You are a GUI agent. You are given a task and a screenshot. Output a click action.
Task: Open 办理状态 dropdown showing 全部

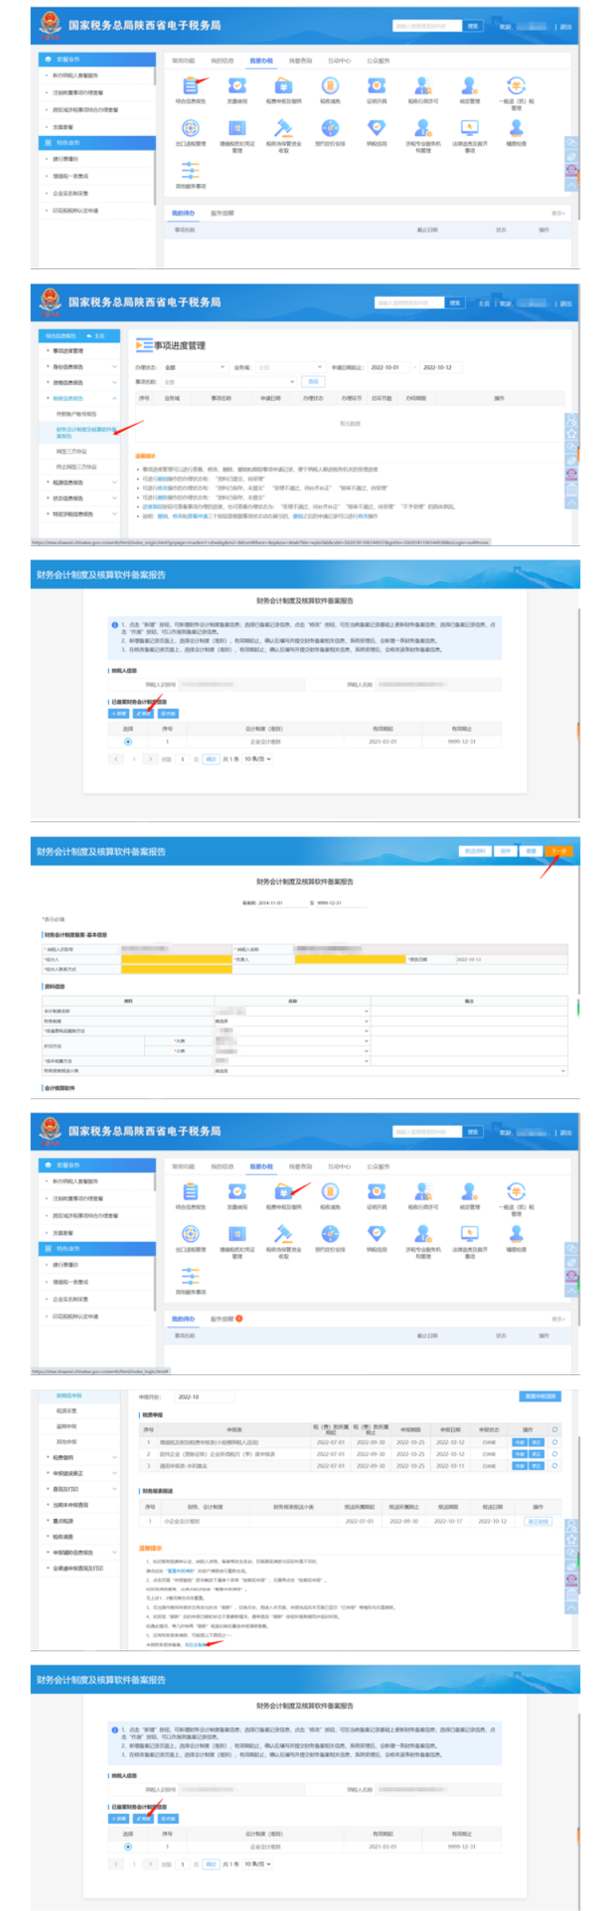click(195, 368)
